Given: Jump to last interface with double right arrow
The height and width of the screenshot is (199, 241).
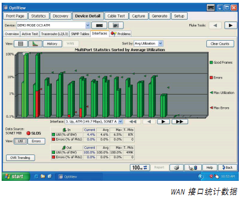Looking at the screenshot, I should (x=179, y=121).
